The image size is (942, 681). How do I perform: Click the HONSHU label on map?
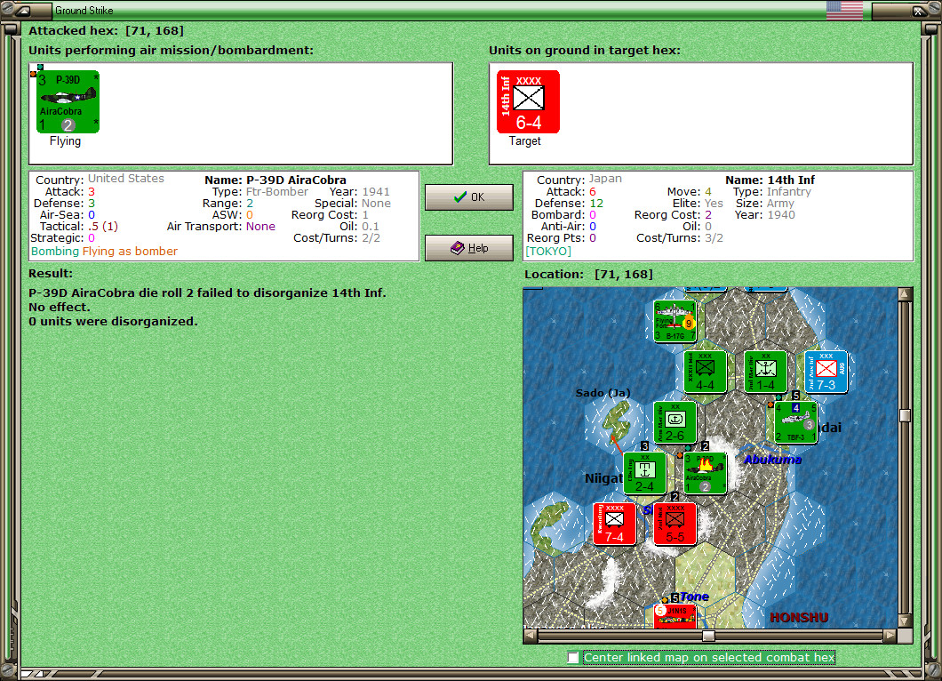click(799, 617)
